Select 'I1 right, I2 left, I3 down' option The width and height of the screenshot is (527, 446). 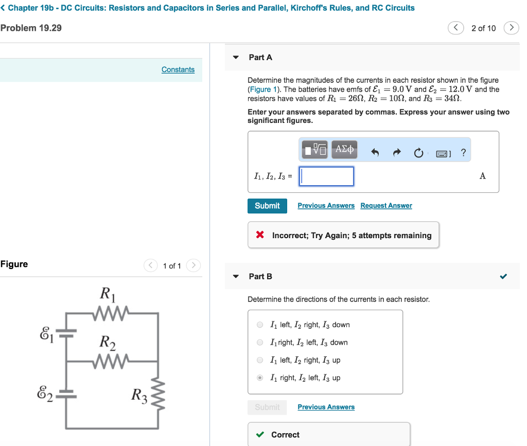point(260,343)
